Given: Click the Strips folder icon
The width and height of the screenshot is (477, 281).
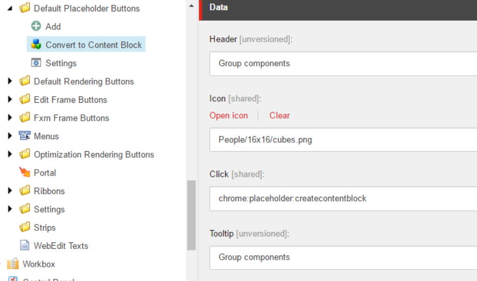Looking at the screenshot, I should click(24, 227).
